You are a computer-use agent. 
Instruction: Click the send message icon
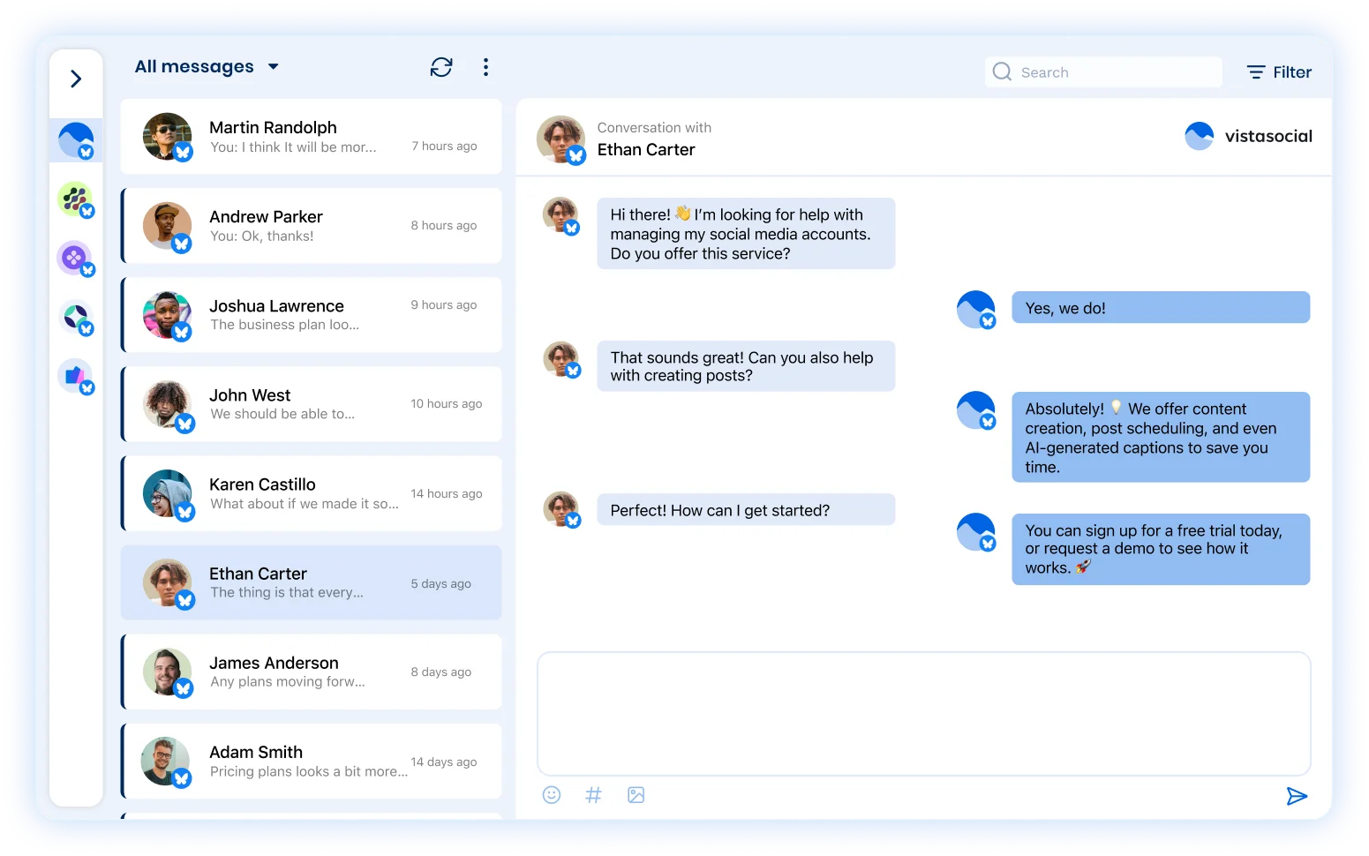1297,795
